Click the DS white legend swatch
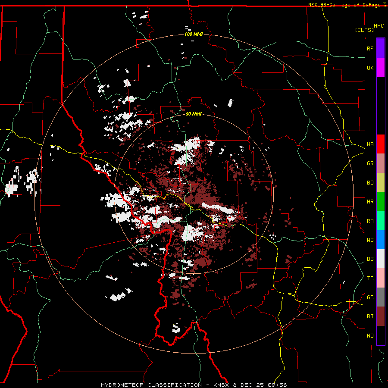 tap(381, 259)
